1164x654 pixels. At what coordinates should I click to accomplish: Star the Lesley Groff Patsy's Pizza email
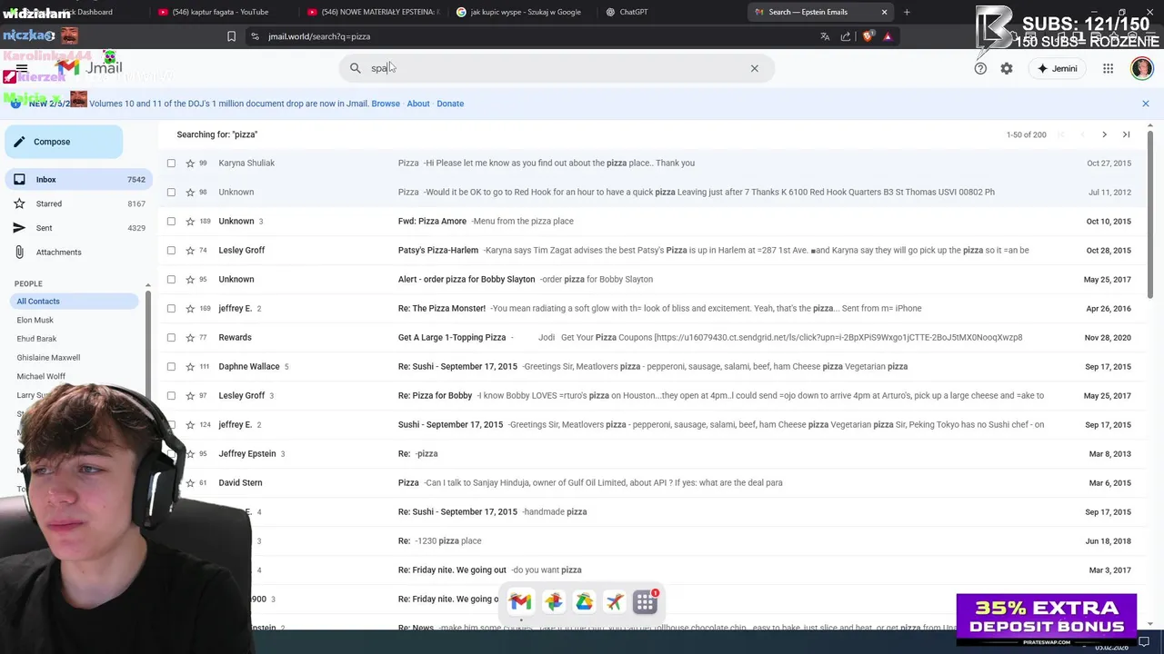coord(190,251)
